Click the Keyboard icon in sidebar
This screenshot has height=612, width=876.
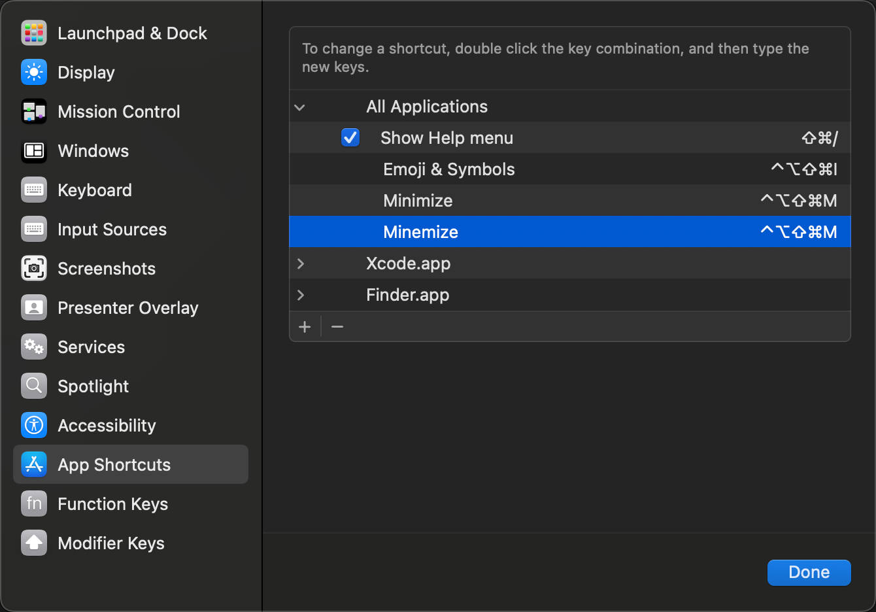34,190
